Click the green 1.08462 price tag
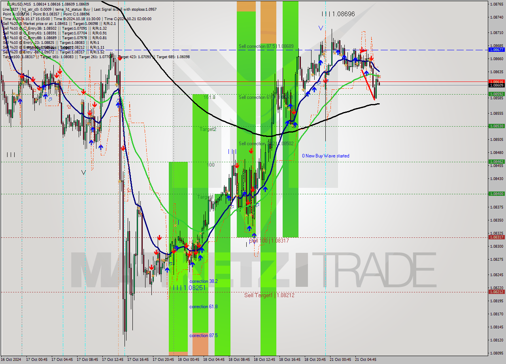The image size is (506, 364). point(497,161)
